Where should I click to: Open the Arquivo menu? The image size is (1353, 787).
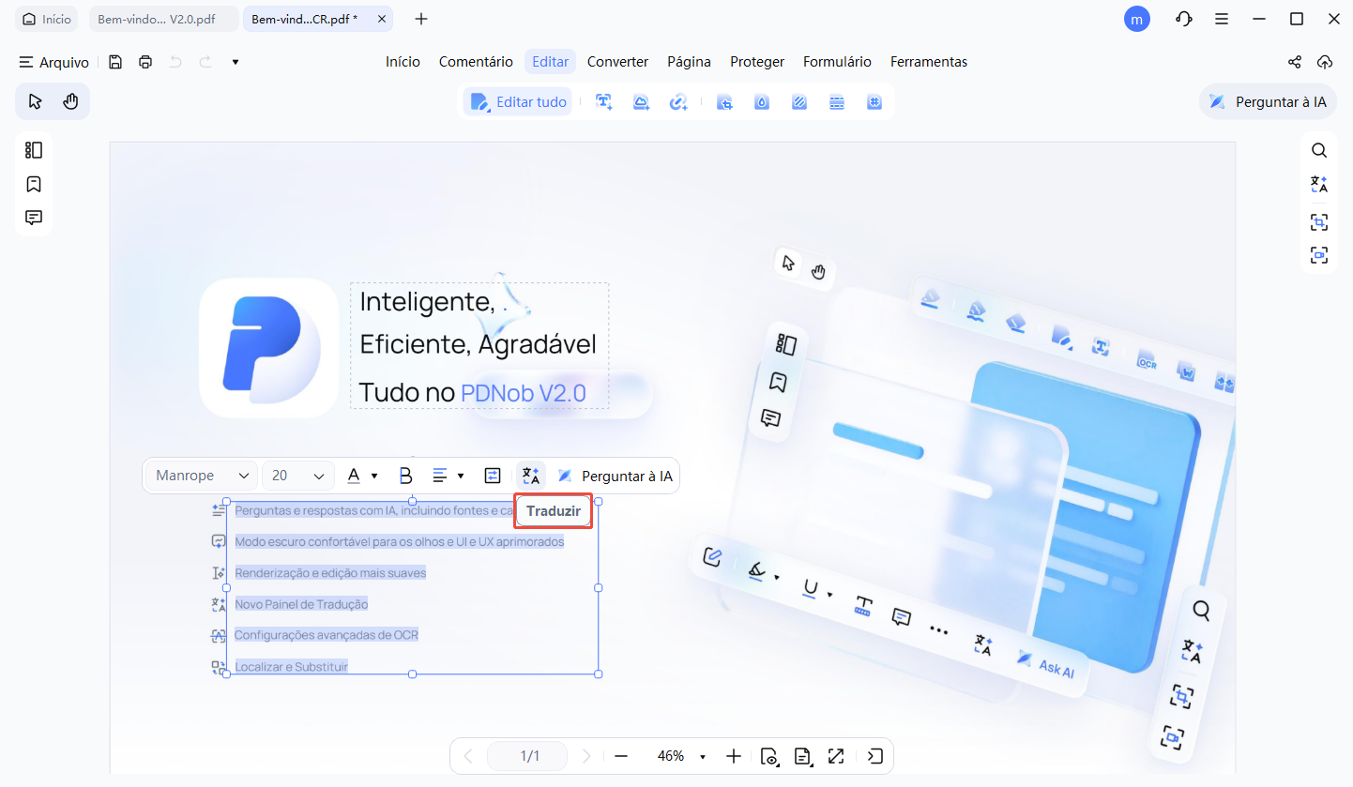coord(53,62)
